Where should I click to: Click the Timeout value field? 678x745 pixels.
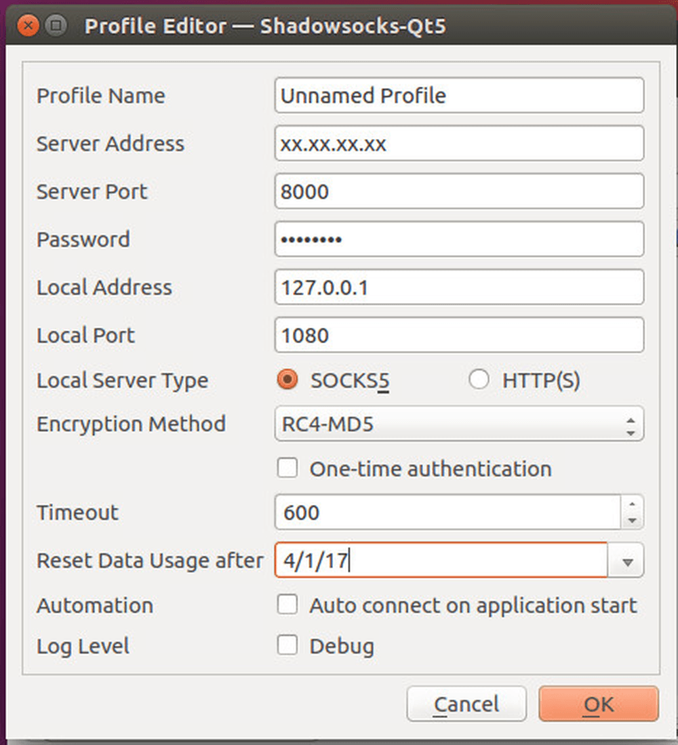[x=447, y=512]
